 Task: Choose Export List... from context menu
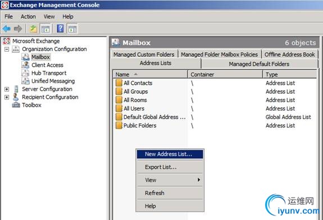pos(170,167)
